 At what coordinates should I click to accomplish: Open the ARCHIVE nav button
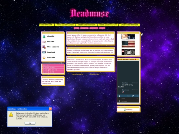pos(85,28)
